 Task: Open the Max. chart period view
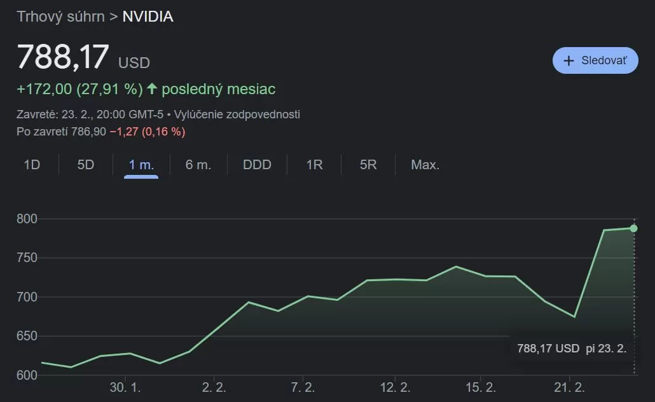click(424, 164)
